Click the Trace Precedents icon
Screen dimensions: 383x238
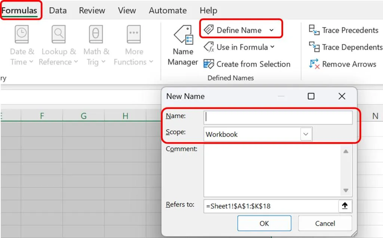[x=314, y=30]
